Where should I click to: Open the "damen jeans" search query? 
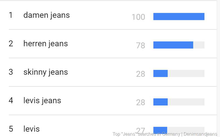pos(46,15)
